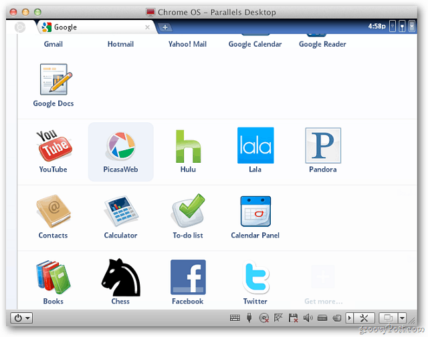The width and height of the screenshot is (428, 337).
Task: Open a new tab with plus button
Action: point(165,27)
